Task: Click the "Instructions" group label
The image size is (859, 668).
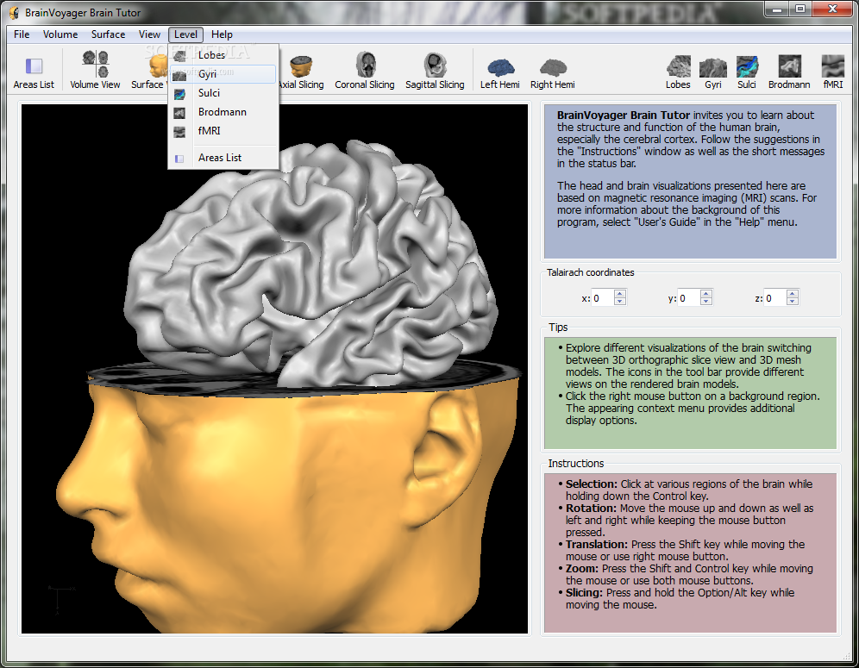Action: tap(576, 463)
